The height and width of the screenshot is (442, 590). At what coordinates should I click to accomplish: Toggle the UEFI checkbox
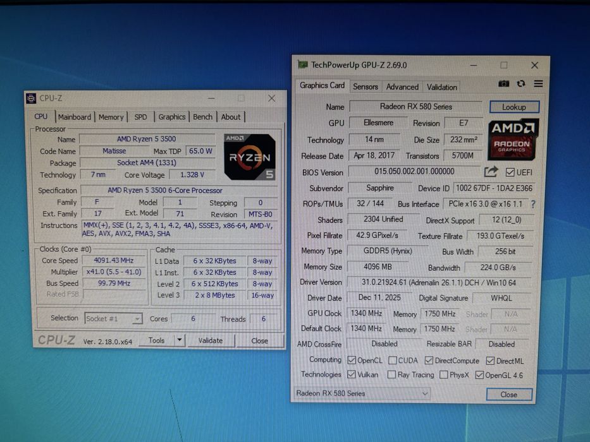click(510, 172)
